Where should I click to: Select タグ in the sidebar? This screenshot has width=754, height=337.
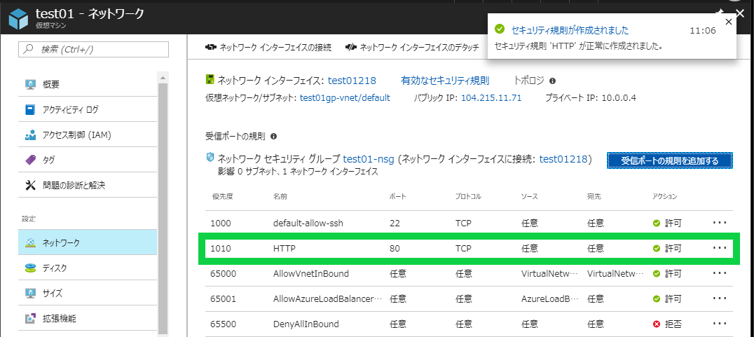click(x=88, y=160)
